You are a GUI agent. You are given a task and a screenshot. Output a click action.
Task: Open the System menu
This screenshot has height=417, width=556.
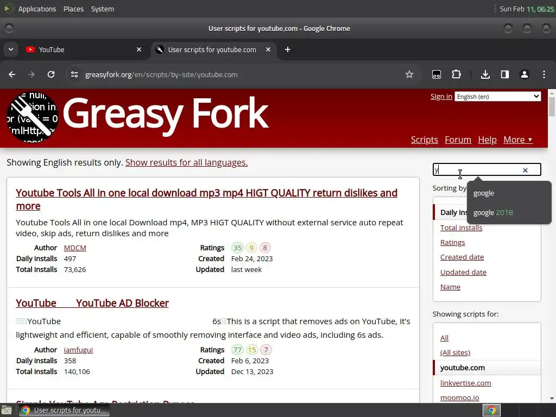pyautogui.click(x=103, y=9)
